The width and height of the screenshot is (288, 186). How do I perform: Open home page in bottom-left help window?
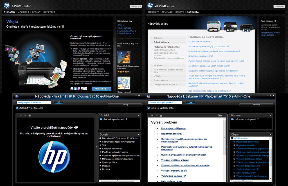coord(30,115)
